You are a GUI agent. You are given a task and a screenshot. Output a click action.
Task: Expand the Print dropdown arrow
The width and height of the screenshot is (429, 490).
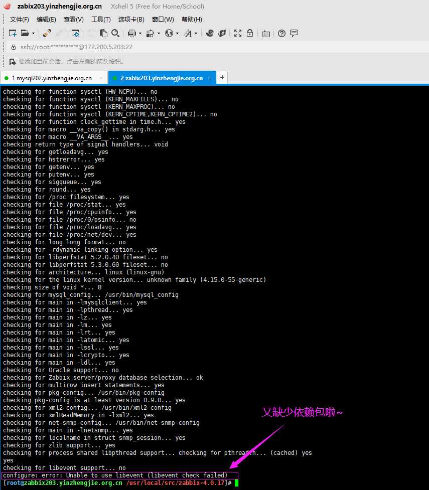point(140,33)
